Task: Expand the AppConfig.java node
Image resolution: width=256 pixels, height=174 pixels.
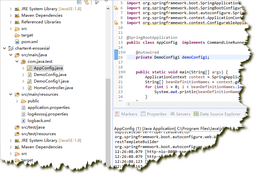Action: (23, 68)
